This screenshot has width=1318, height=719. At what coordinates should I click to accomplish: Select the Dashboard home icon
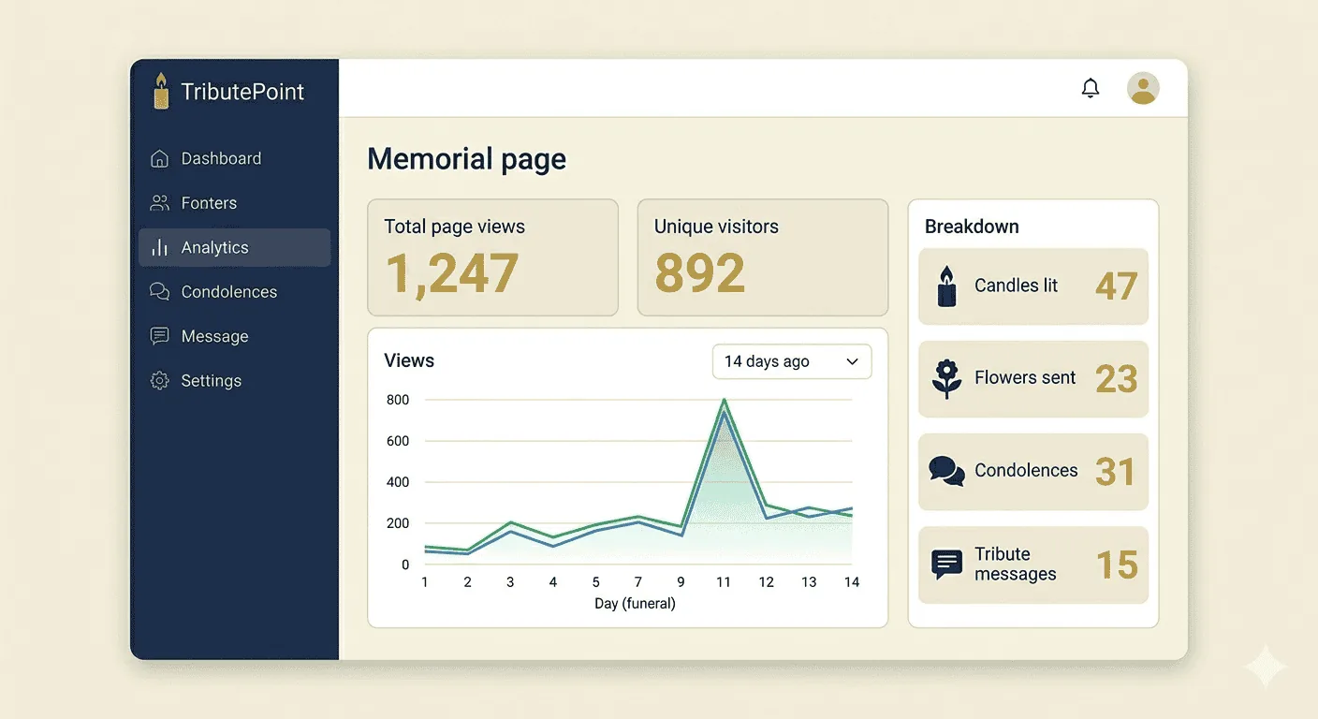coord(160,158)
